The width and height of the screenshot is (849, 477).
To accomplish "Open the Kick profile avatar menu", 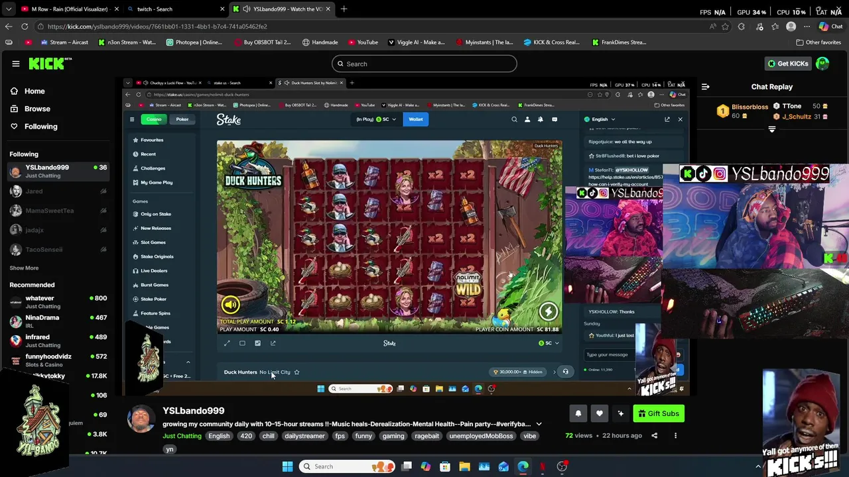I will (x=822, y=64).
